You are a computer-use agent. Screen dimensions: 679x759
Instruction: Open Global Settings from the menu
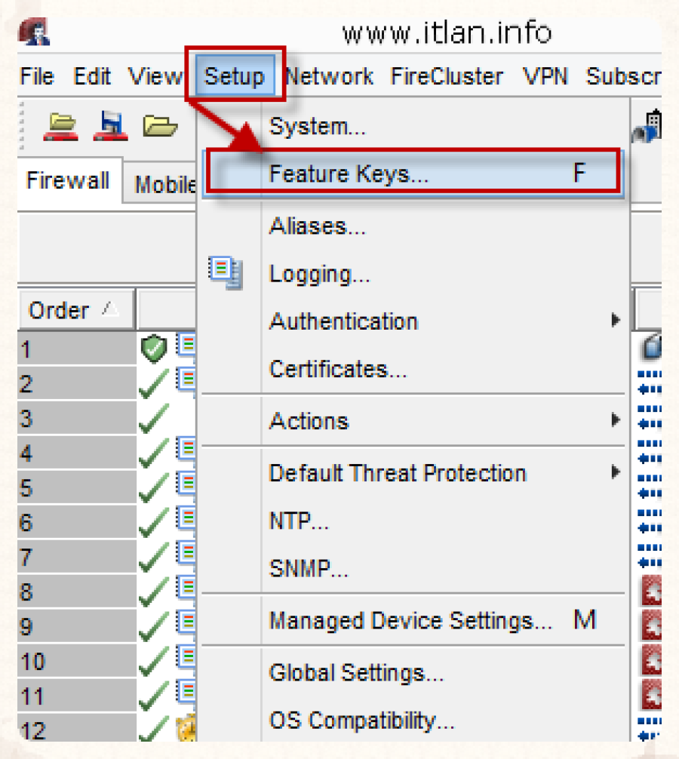click(x=356, y=672)
